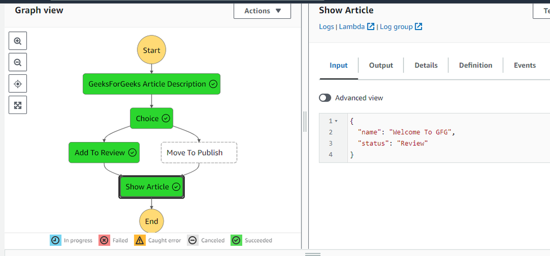Open the Actions dropdown
The width and height of the screenshot is (550, 256).
[x=262, y=11]
